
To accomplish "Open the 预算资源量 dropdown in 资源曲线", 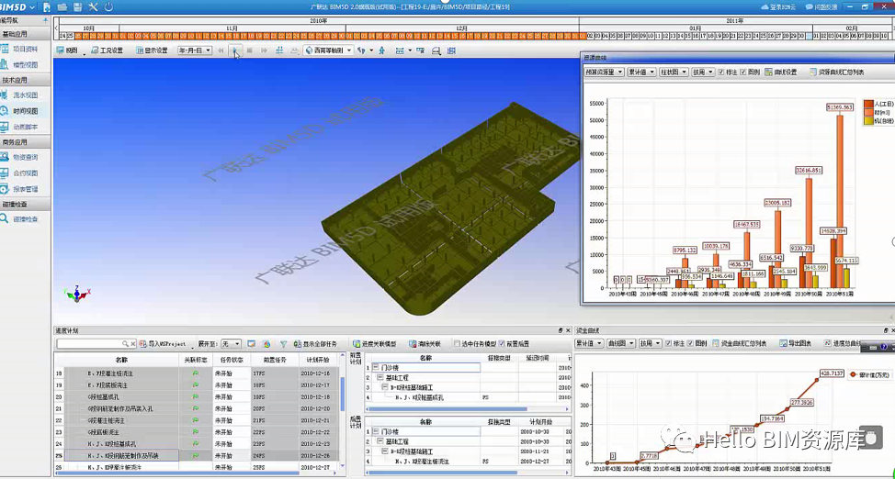I will (x=605, y=72).
